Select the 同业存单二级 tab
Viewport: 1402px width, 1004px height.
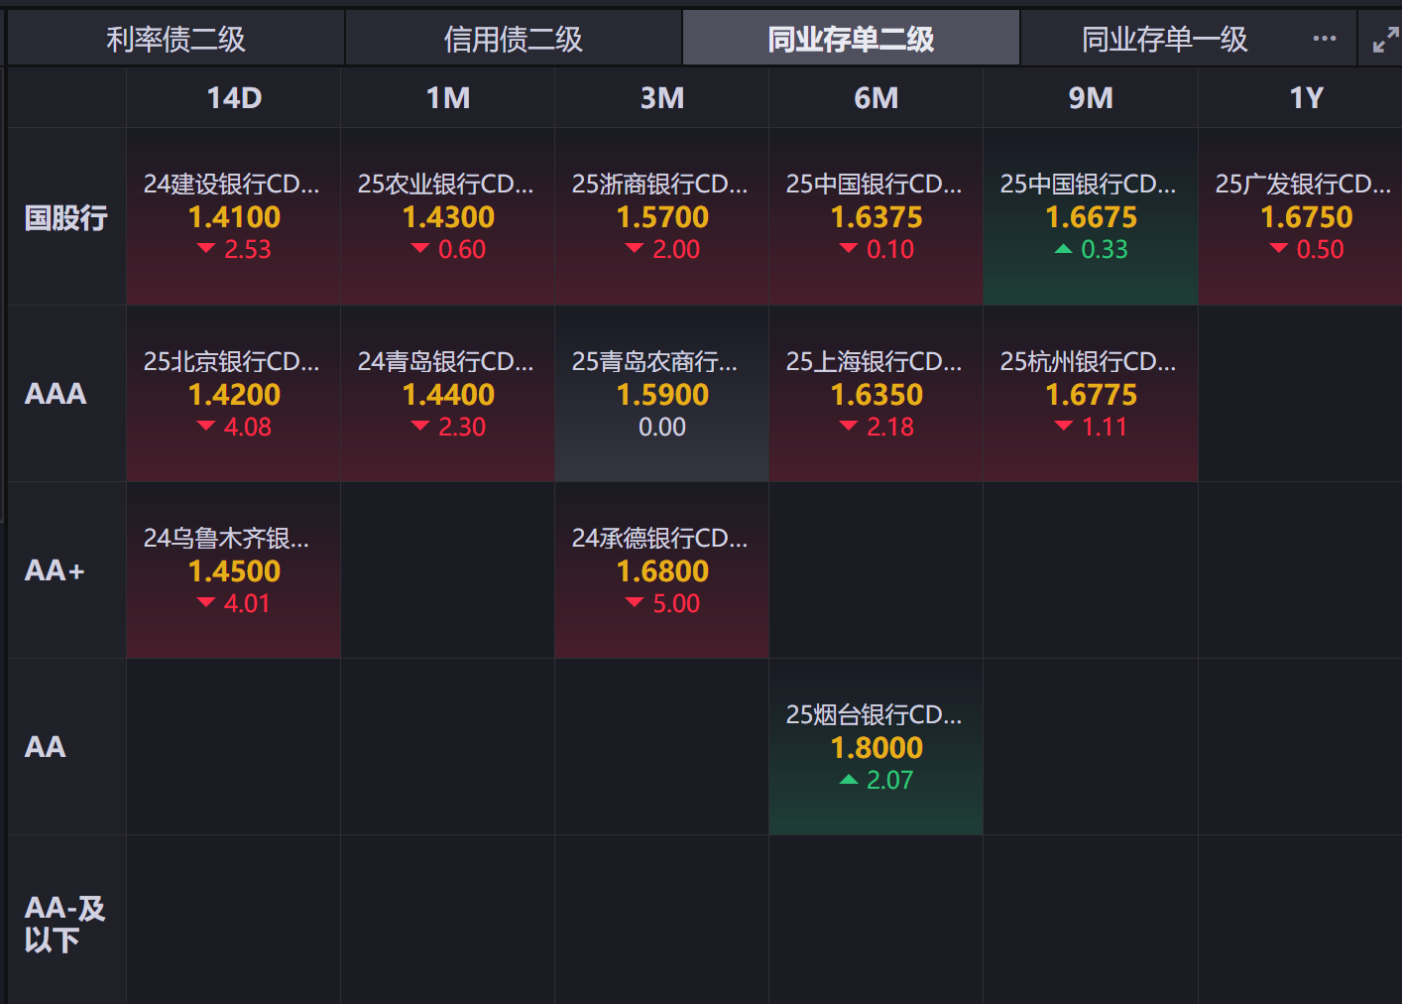[x=851, y=39]
